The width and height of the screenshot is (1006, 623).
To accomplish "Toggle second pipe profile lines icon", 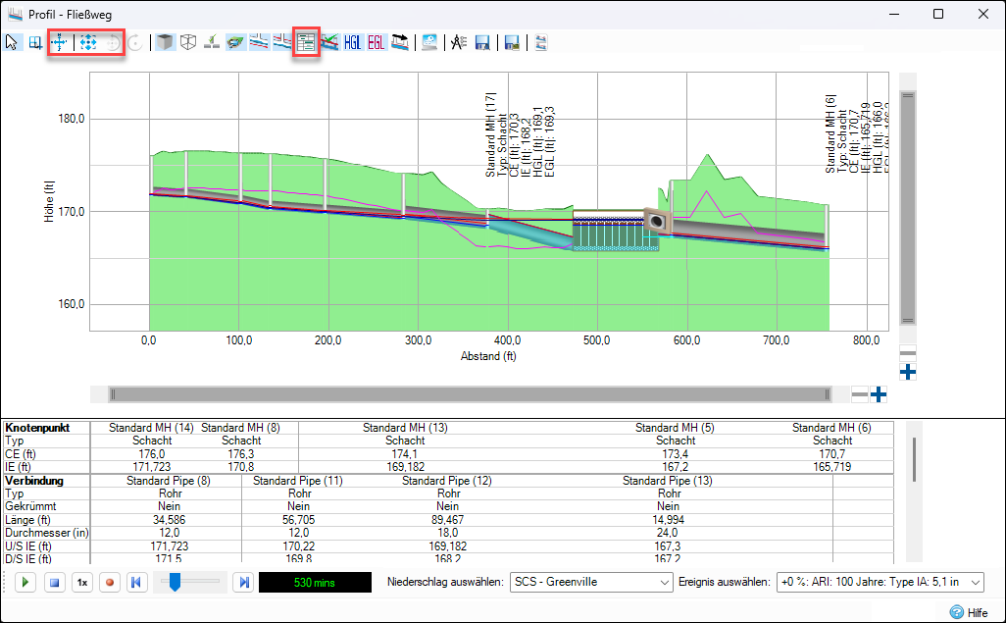I will click(x=282, y=43).
